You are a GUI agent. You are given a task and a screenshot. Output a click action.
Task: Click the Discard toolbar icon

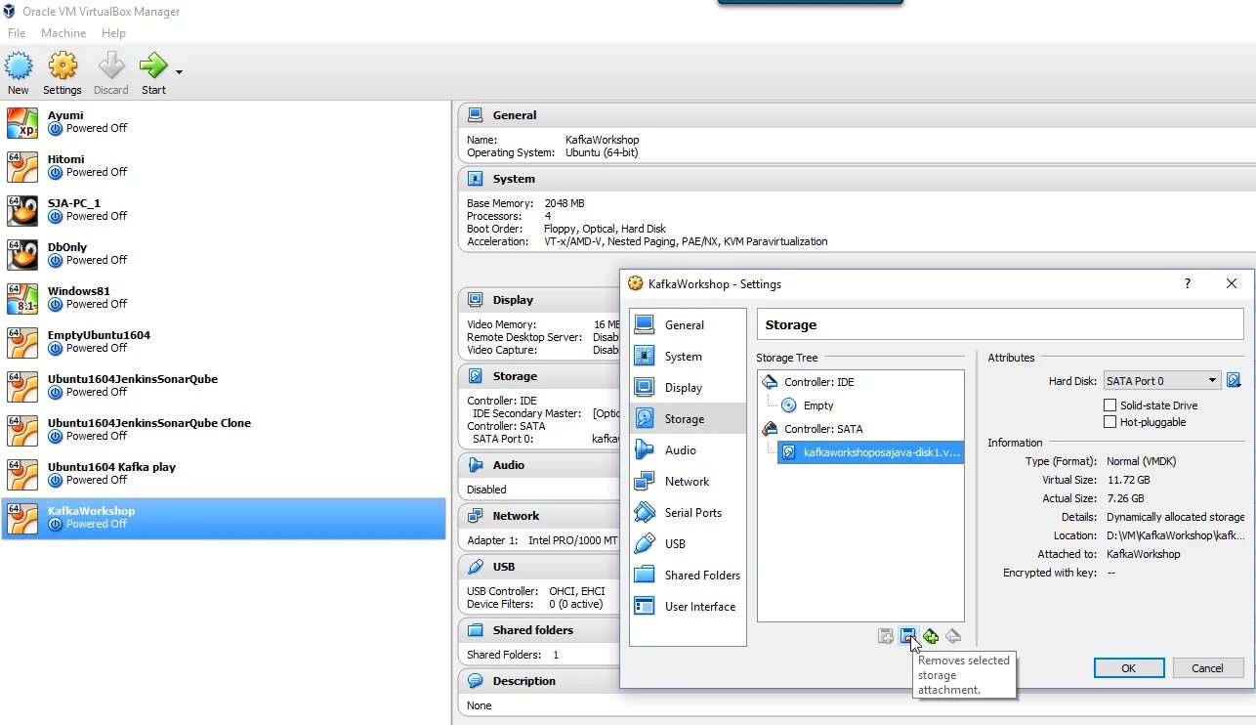point(111,66)
